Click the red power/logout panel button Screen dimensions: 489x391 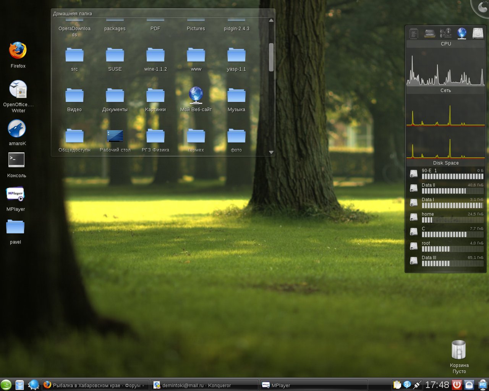457,385
